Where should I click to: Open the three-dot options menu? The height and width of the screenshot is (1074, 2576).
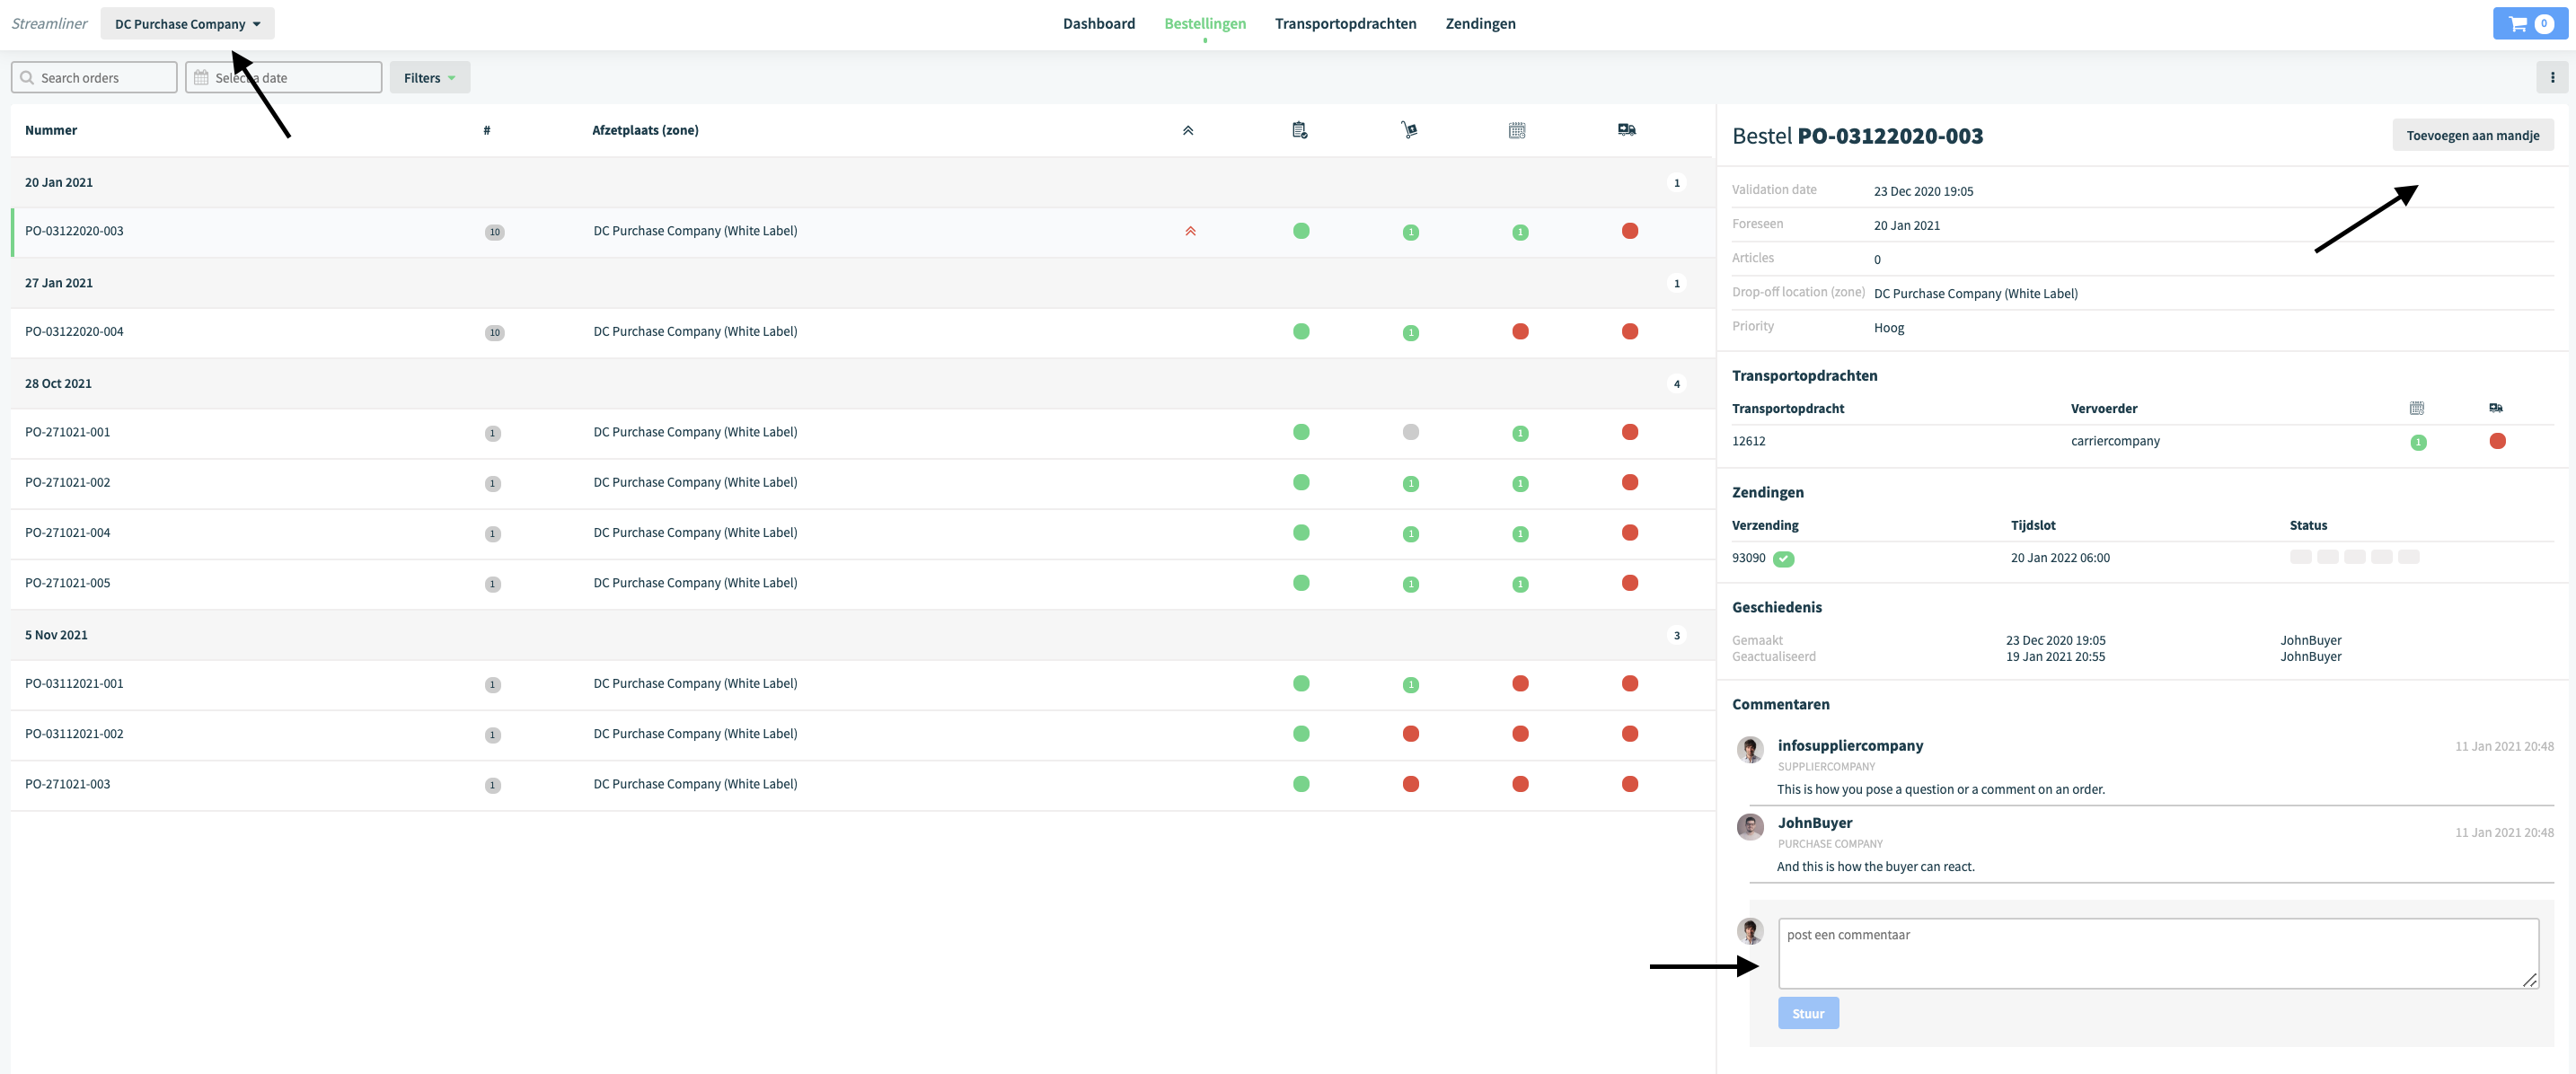click(x=2552, y=77)
